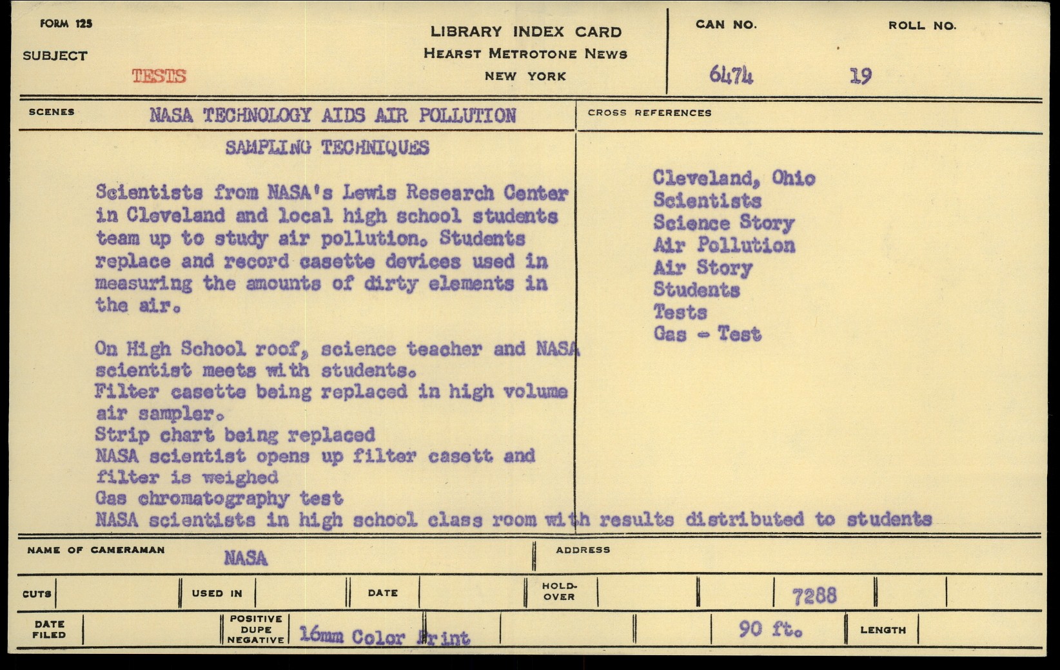
Task: Click the Gas - Test cross reference
Action: tap(707, 334)
